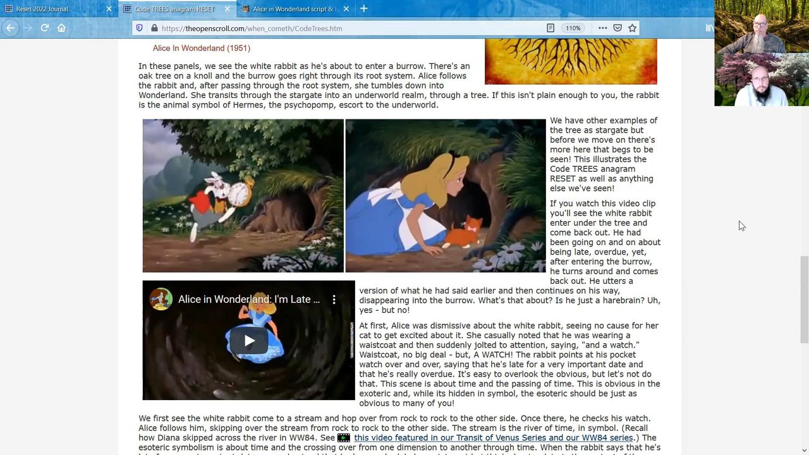Open a new browser tab
809x455 pixels.
tap(363, 9)
